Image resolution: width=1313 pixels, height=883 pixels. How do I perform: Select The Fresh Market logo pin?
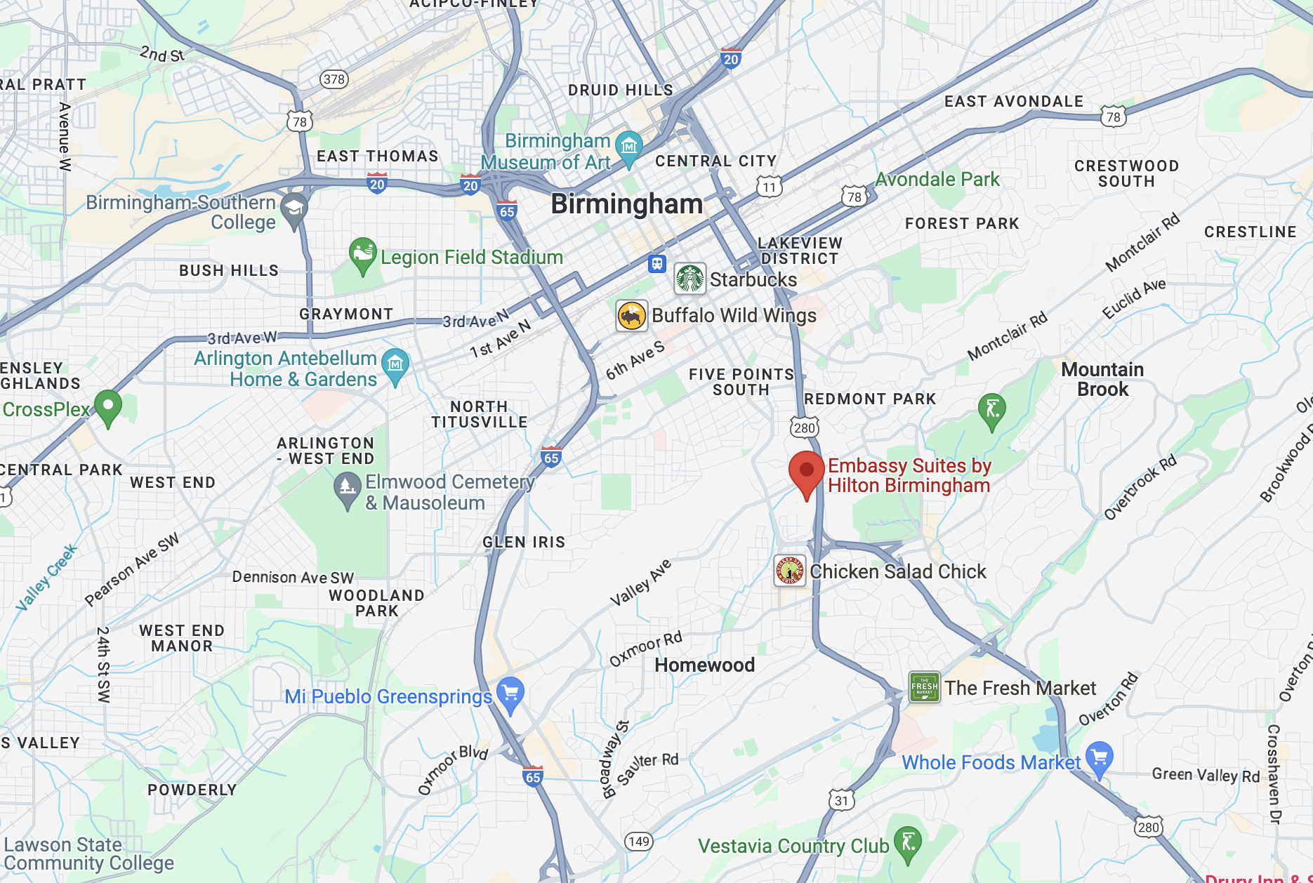tap(925, 687)
